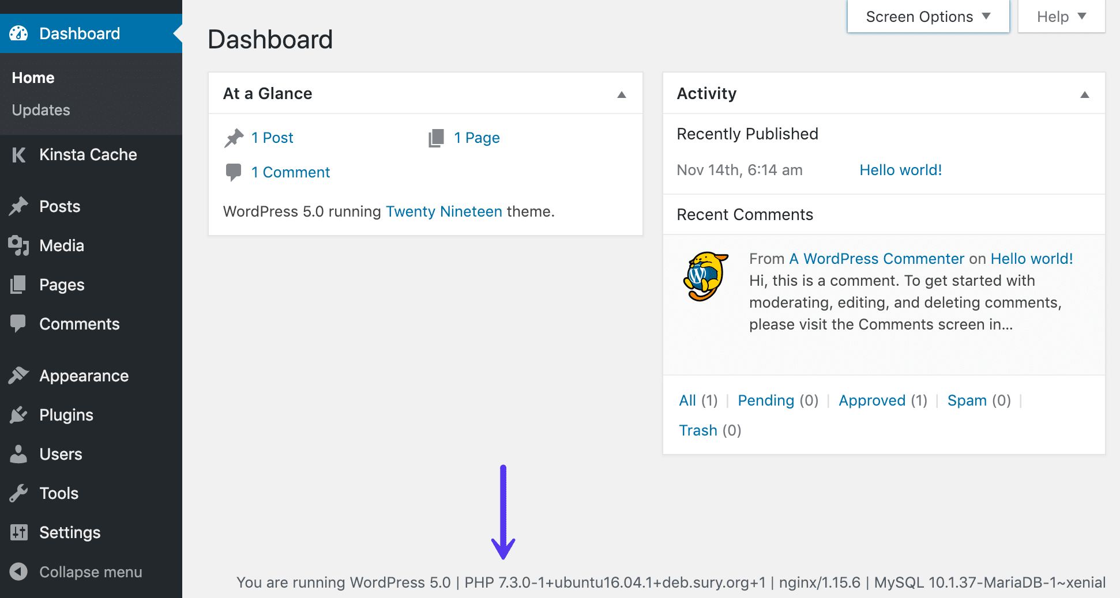
Task: Click the Twenty Nineteen theme link
Action: click(x=444, y=211)
